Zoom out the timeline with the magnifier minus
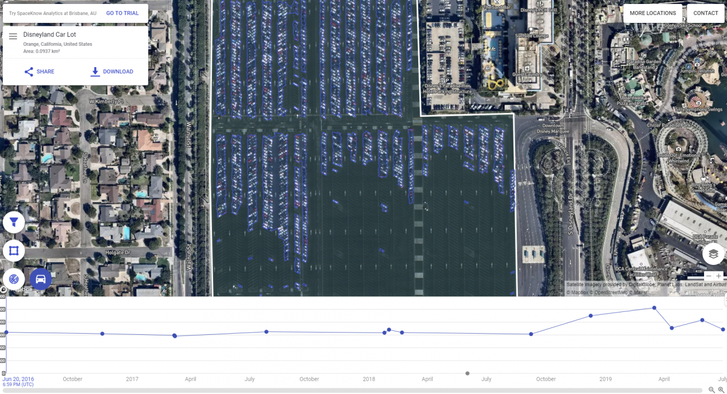 click(712, 390)
